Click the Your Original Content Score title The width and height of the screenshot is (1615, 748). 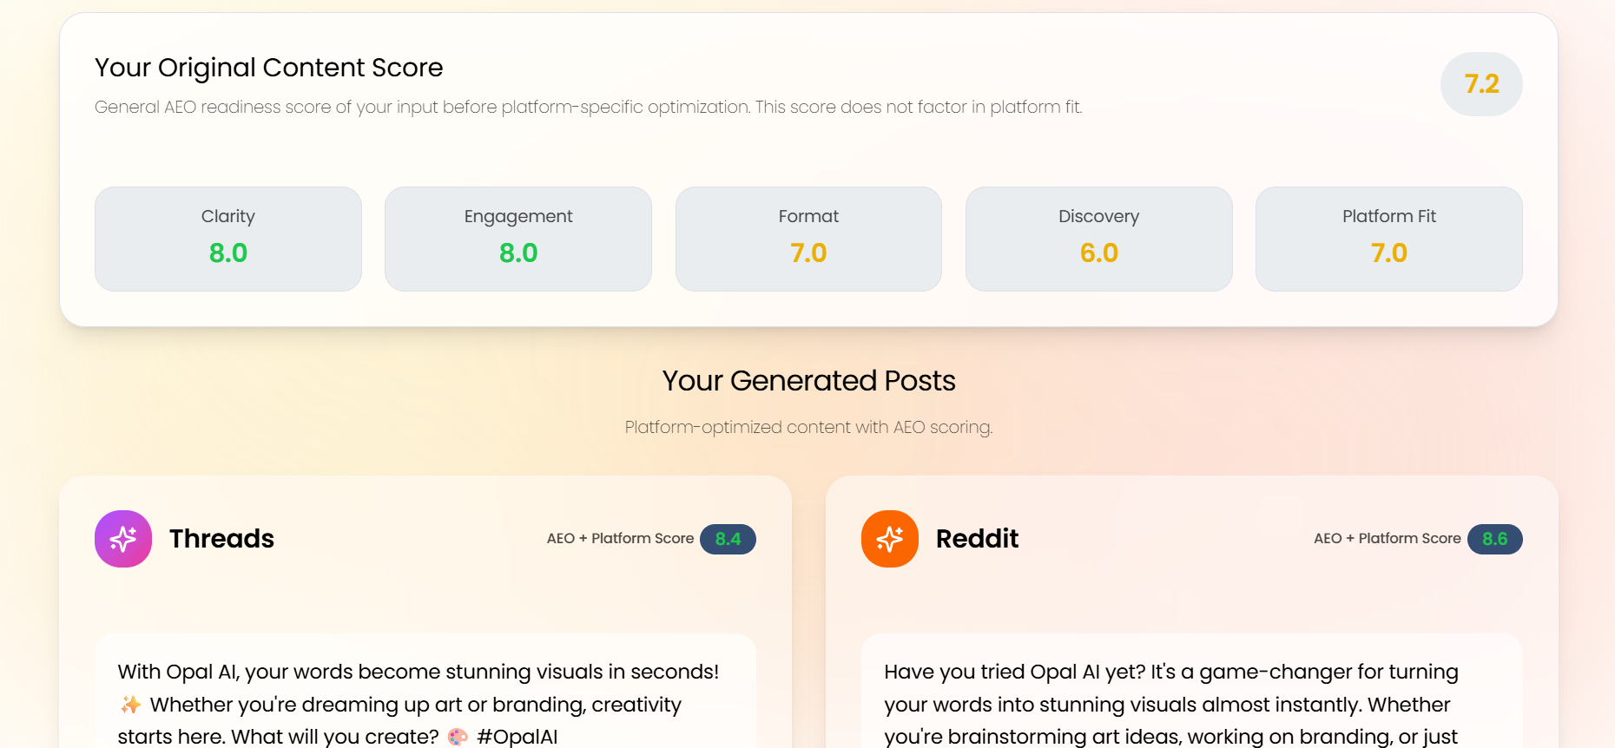269,67
